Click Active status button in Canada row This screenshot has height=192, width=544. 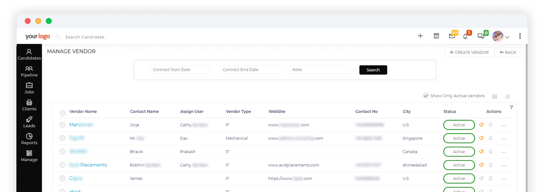pyautogui.click(x=459, y=152)
